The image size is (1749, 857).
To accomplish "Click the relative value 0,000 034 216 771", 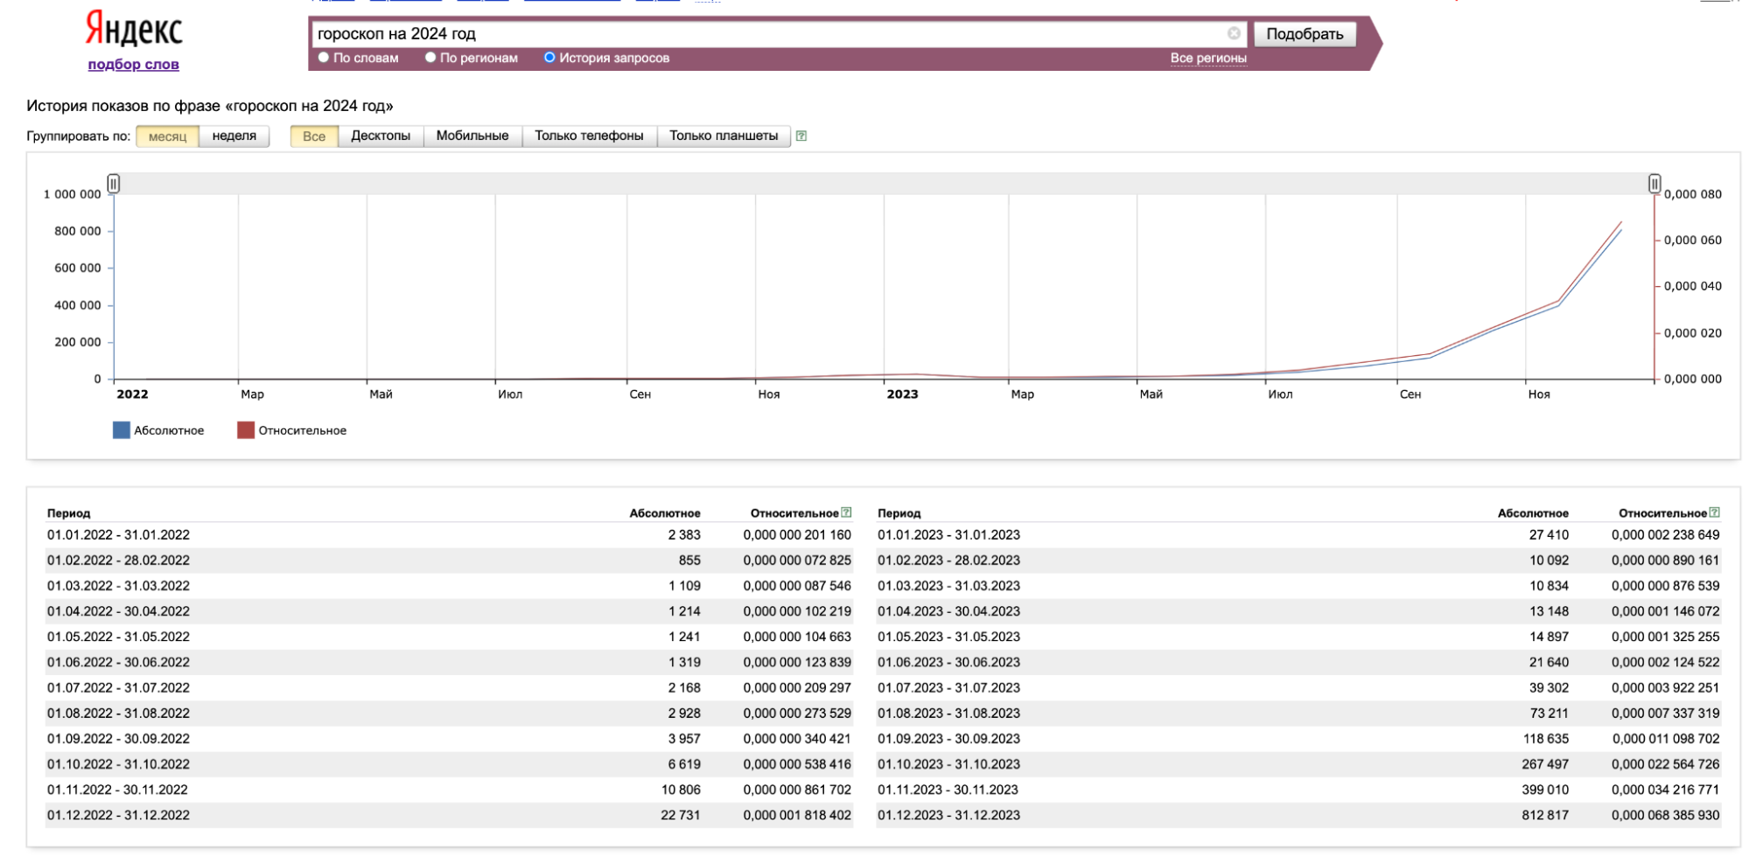I will (x=1666, y=790).
